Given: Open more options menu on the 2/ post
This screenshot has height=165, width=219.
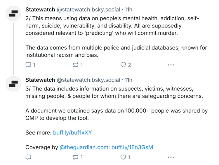Looking at the screenshot, I should pyautogui.click(x=171, y=65).
